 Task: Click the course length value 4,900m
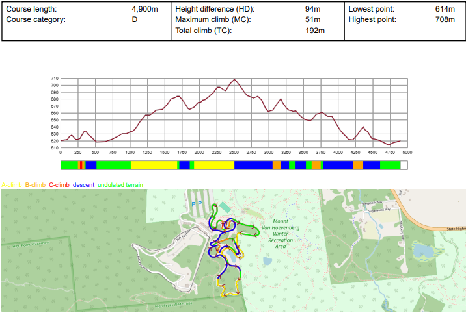[x=145, y=10]
